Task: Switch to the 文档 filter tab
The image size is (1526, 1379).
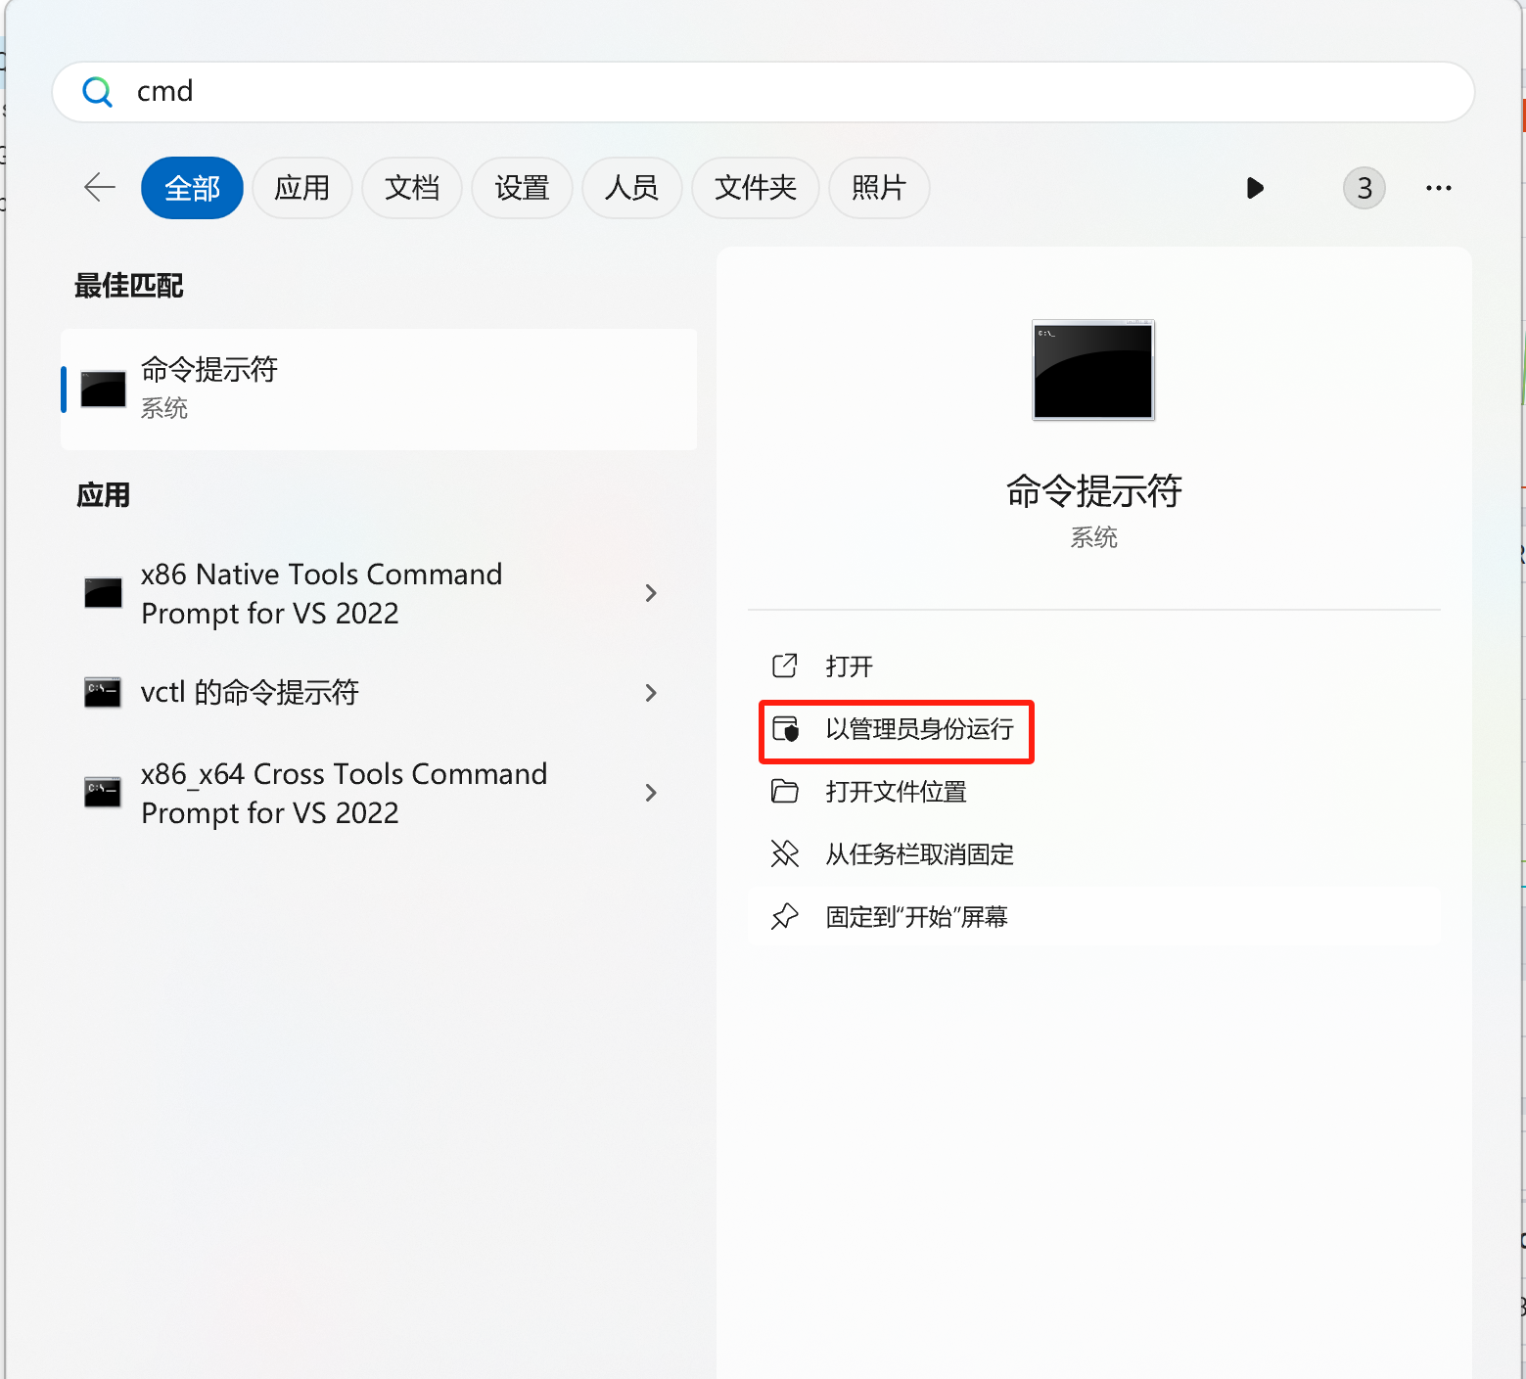Action: [412, 187]
